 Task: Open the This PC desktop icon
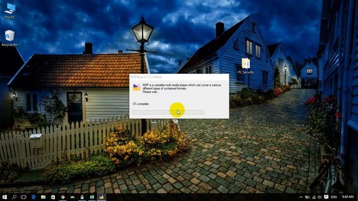point(10,11)
